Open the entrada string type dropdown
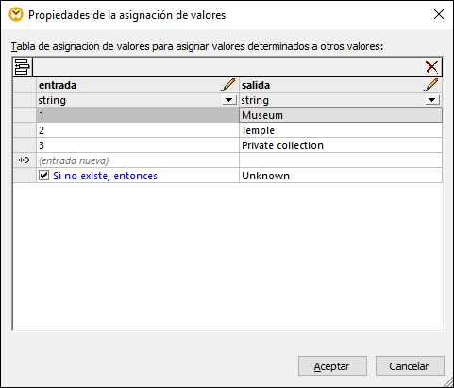This screenshot has height=388, width=454. [229, 100]
